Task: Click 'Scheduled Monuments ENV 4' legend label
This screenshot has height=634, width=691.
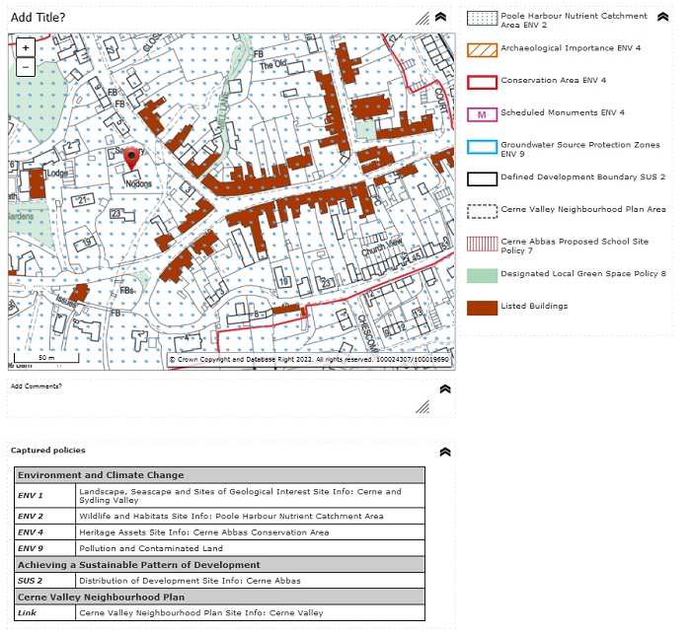Action: [563, 112]
